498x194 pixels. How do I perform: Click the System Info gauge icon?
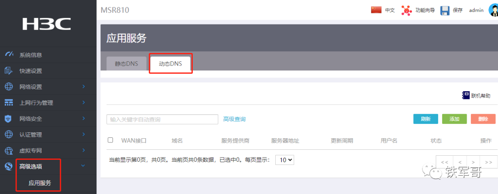9,55
